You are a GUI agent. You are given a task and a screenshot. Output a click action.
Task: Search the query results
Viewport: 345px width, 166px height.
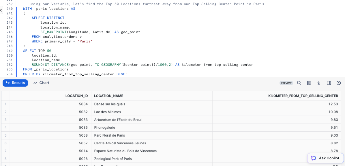299,83
